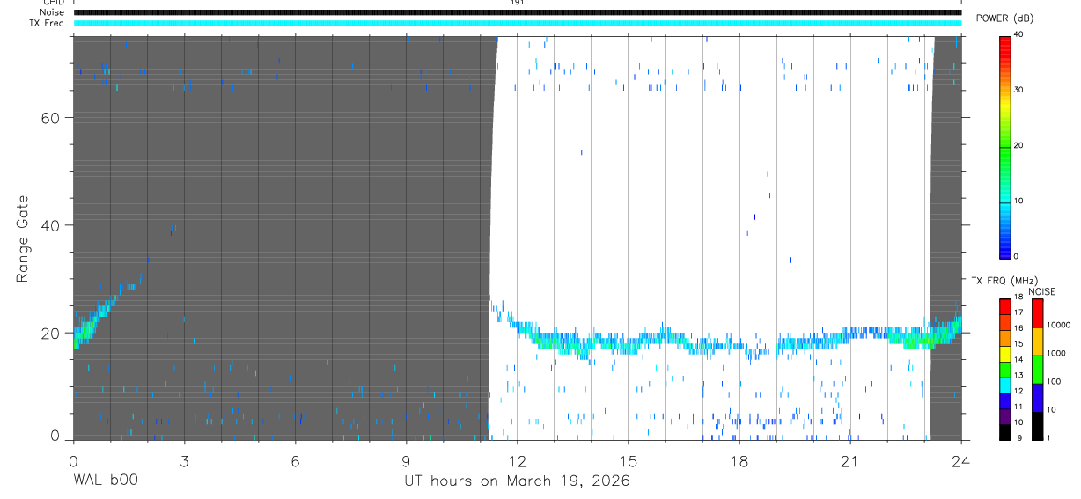
Task: Click the cyan 12–13 MHz TX FRQ swatch
Action: pos(1004,385)
